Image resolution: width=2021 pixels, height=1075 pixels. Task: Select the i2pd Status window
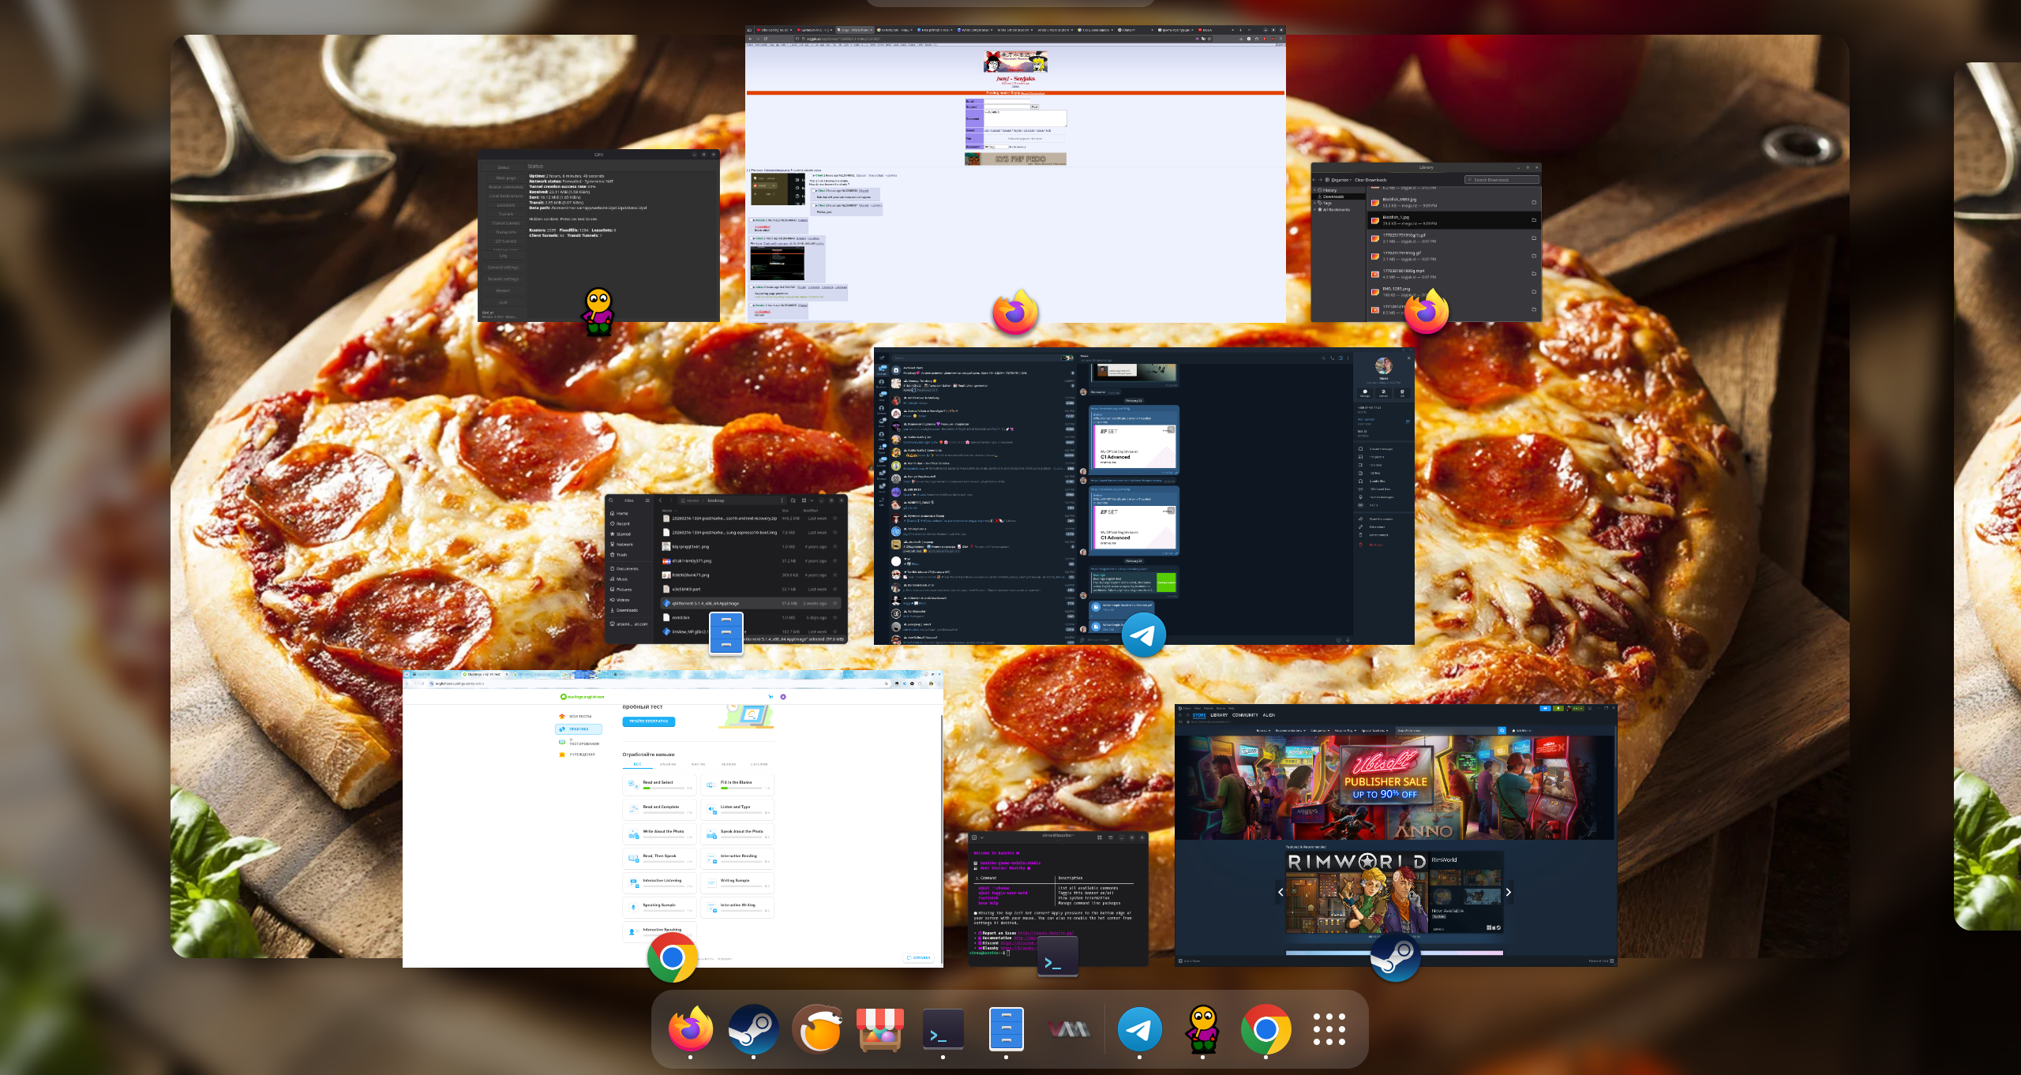coord(598,235)
